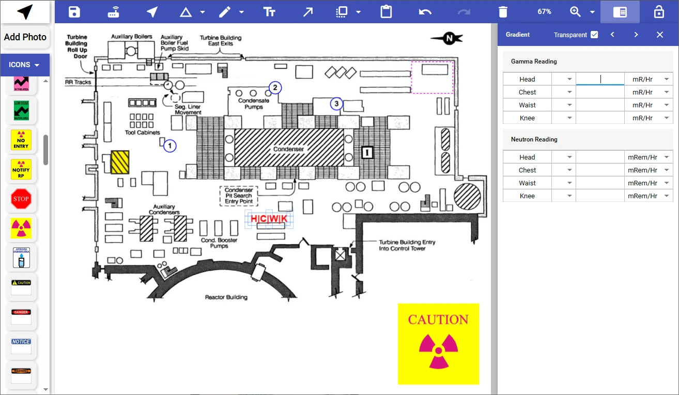Pick the Low Dose Waiting Area sign
Image resolution: width=679 pixels, height=395 pixels.
(21, 110)
